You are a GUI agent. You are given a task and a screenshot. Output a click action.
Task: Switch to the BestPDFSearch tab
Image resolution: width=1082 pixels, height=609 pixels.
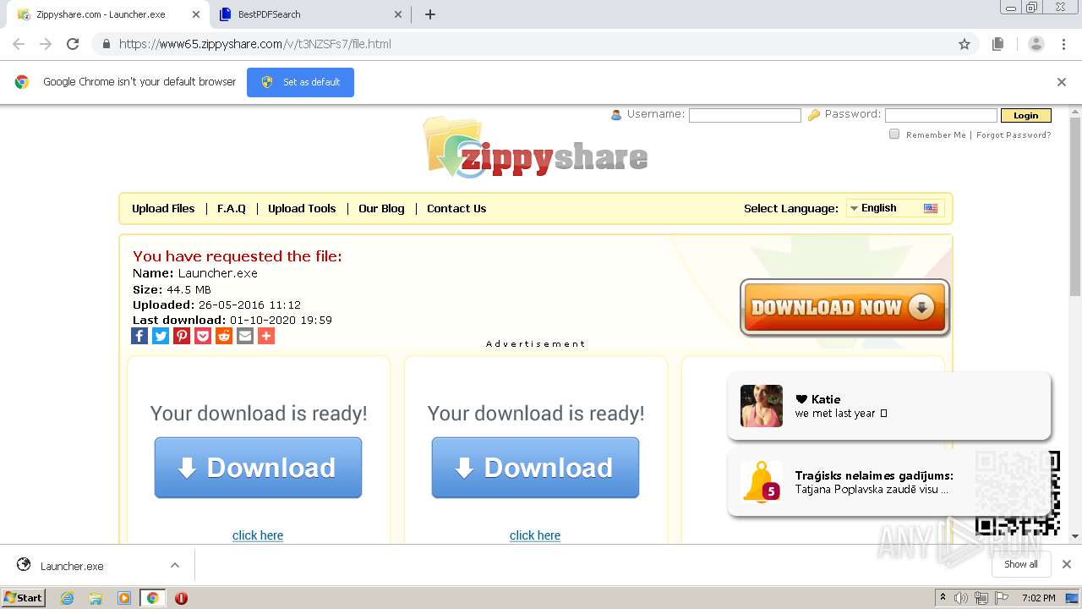coord(309,14)
